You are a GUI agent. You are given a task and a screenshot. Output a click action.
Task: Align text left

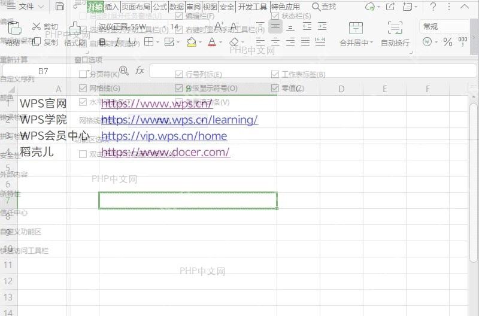(260, 41)
